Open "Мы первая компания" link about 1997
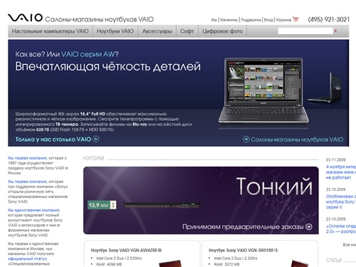Image resolution: width=356 pixels, height=267 pixels. [x=27, y=158]
